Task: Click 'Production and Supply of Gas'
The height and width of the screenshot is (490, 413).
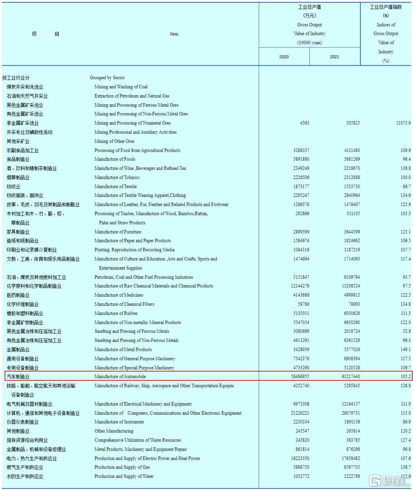Action: pos(122,467)
